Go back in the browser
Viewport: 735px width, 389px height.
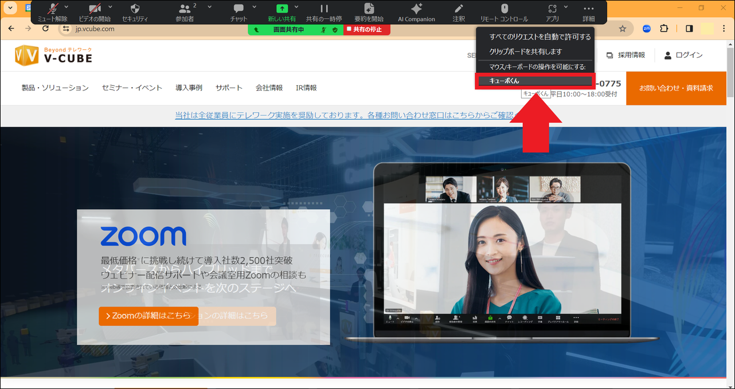(x=11, y=29)
